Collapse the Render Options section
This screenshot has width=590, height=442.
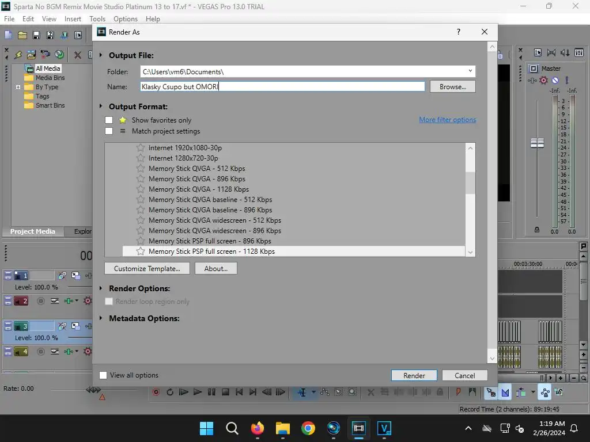101,288
